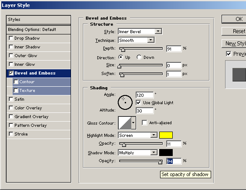Expand the Style dropdown showing Inner Bevel

tap(140, 31)
